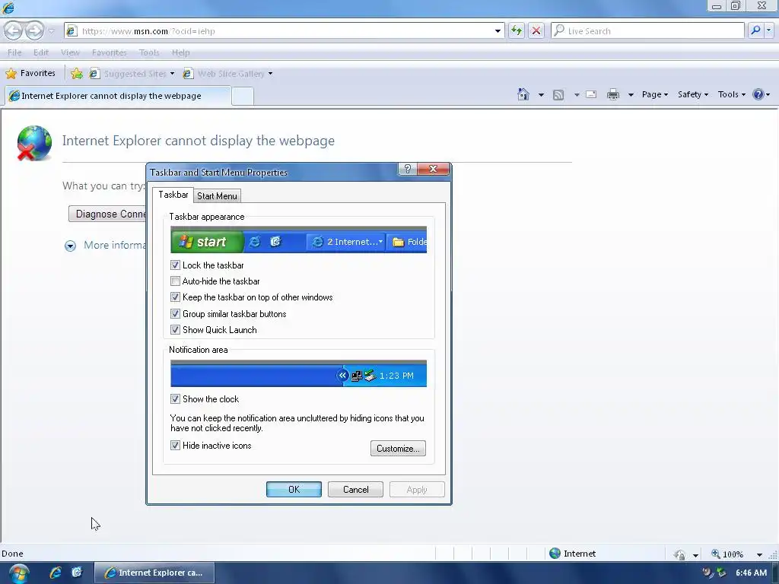This screenshot has width=779, height=584.
Task: Expand Suggested Sites dropdown
Action: coord(172,74)
